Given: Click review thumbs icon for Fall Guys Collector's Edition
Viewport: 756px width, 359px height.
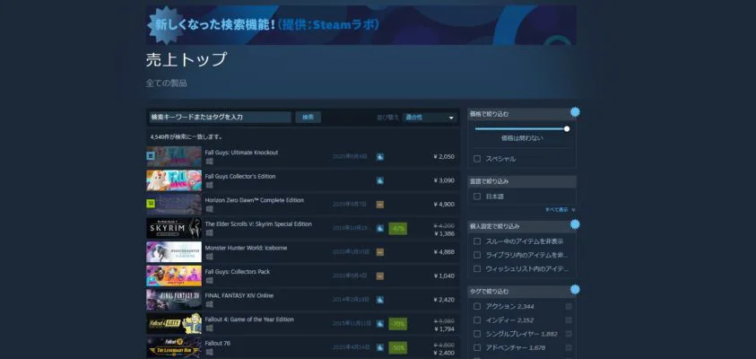Looking at the screenshot, I should point(380,180).
